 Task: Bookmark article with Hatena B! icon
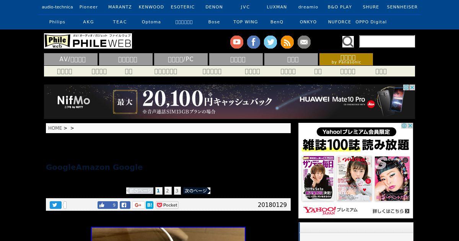[x=150, y=205]
